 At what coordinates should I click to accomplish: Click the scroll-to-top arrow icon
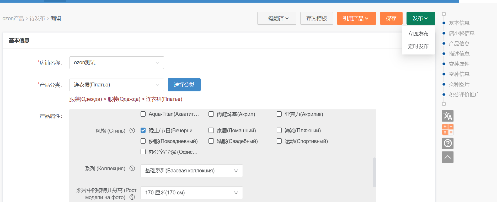coord(448,157)
